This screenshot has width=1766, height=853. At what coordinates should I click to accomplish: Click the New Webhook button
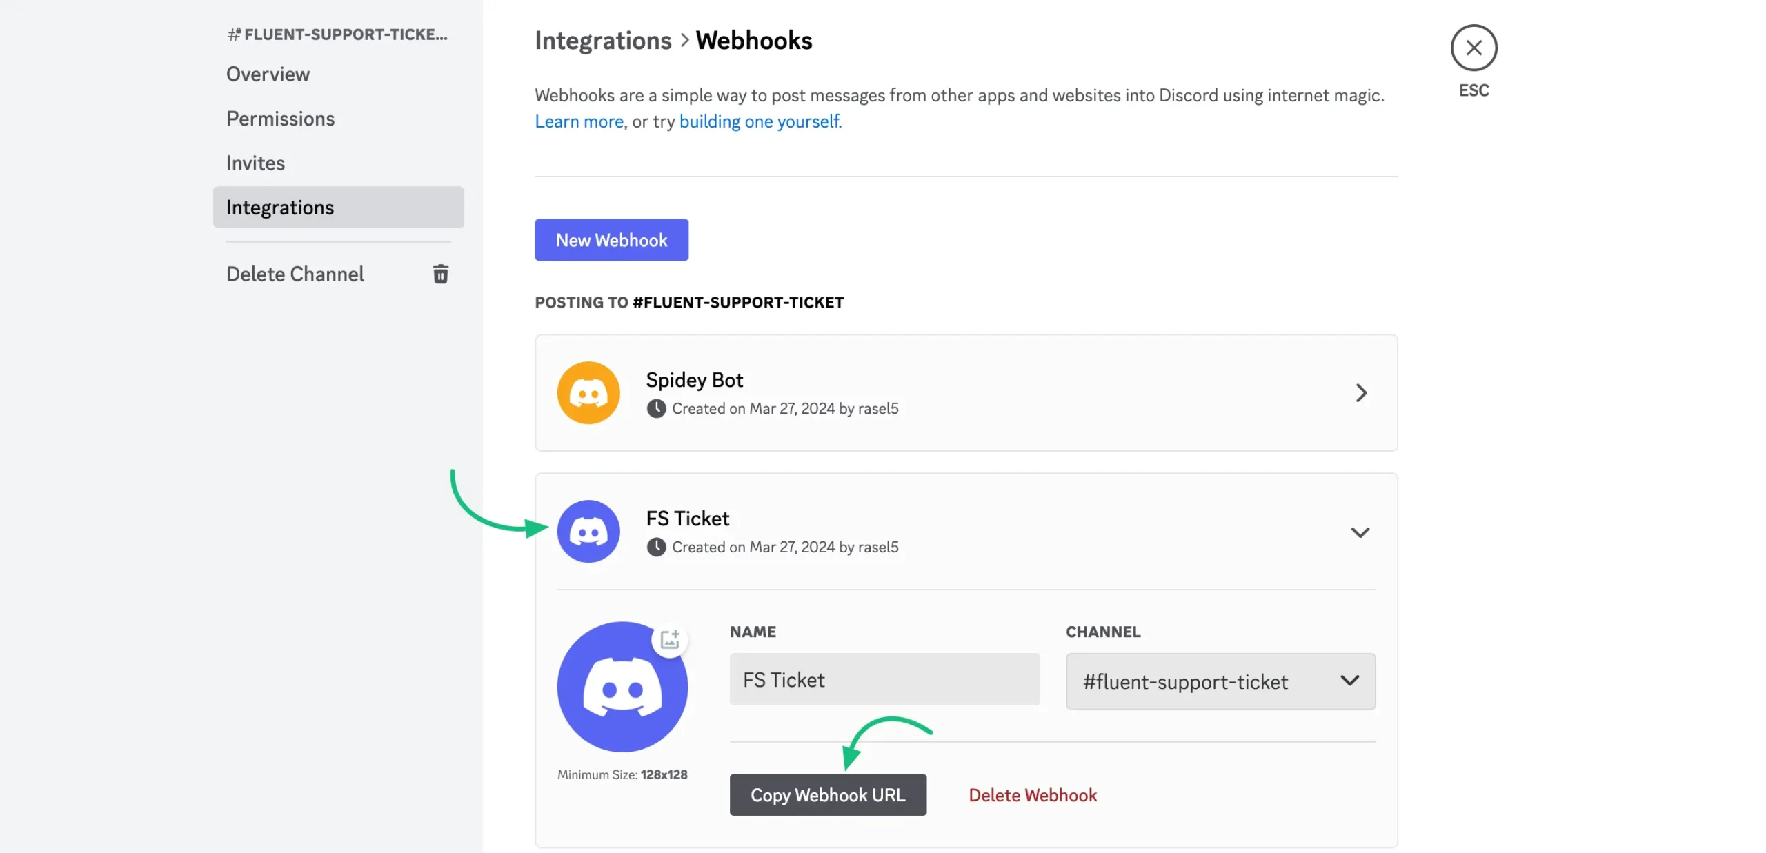(x=611, y=239)
